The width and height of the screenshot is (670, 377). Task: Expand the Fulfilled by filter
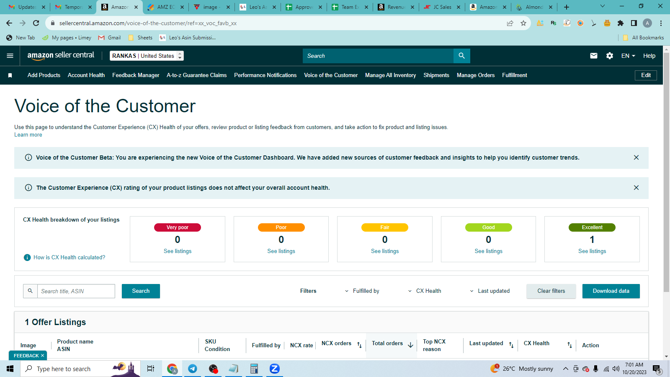tap(362, 291)
